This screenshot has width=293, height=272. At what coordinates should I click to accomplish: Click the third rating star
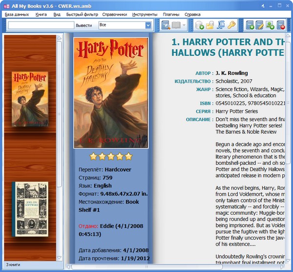[x=111, y=157]
